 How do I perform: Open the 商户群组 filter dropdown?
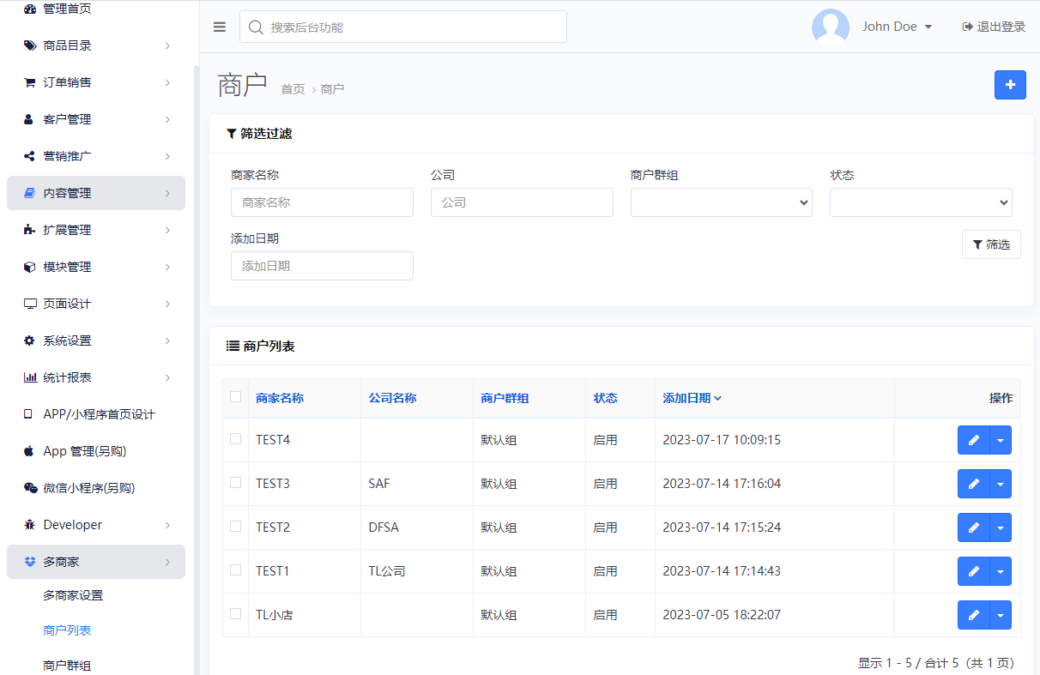tap(722, 202)
